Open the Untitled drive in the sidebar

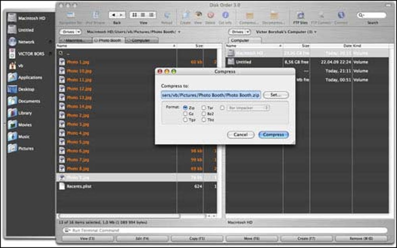coord(21,30)
